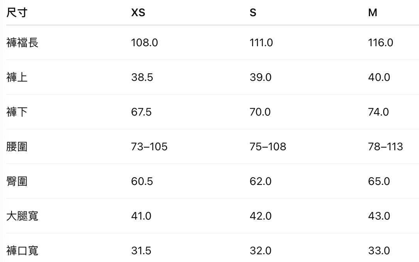Click the 腰圍 row label
This screenshot has width=419, height=262.
pyautogui.click(x=17, y=147)
